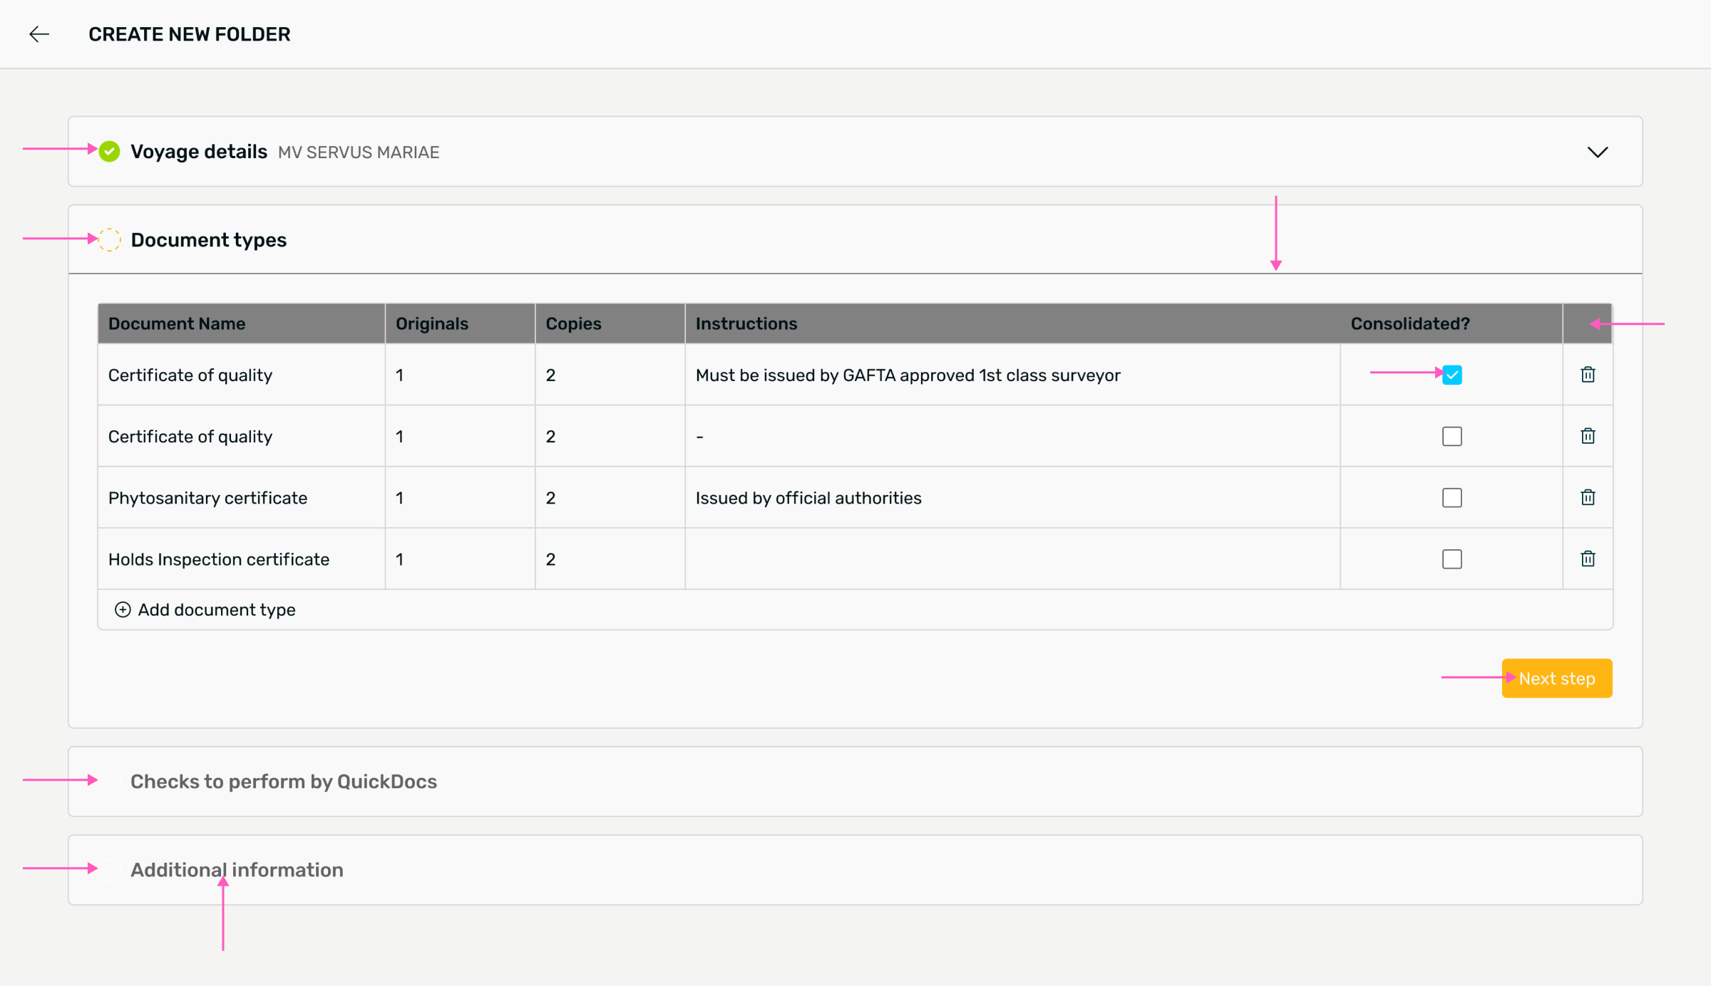Delete the second Certificate of quality row
The width and height of the screenshot is (1711, 986).
[x=1588, y=436]
